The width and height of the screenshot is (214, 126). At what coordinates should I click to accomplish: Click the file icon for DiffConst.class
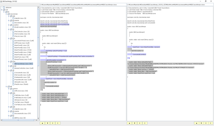[x=13, y=91]
